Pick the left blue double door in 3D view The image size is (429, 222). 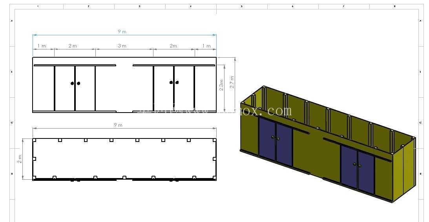click(x=276, y=141)
